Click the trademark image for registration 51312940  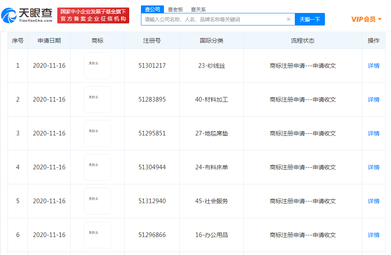tap(97, 201)
